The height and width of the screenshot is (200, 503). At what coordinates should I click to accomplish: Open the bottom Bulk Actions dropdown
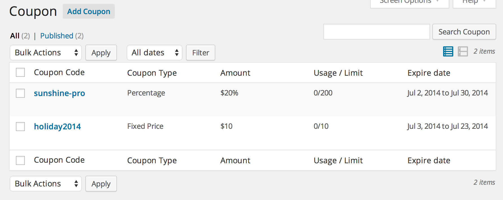coord(46,184)
